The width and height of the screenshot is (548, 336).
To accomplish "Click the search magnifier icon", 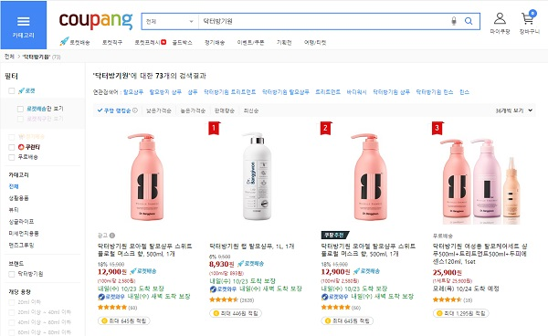I will tap(469, 21).
